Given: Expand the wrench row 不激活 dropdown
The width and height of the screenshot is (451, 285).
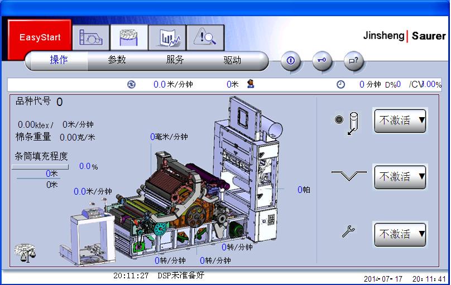Looking at the screenshot, I should point(400,234).
